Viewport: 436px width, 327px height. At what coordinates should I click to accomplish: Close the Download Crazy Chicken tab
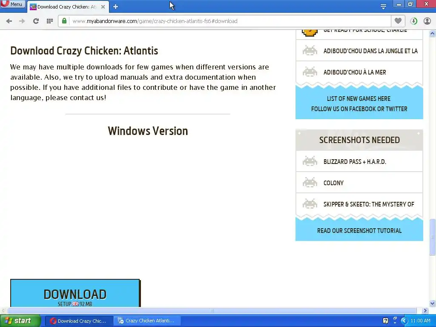tap(103, 7)
